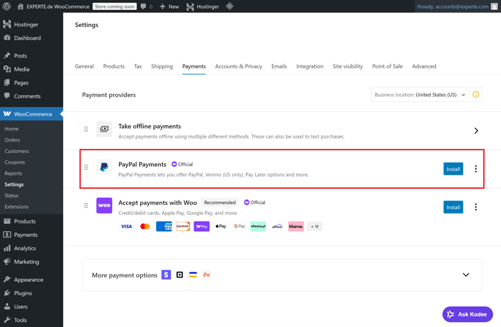Click the offline payments cash icon
This screenshot has width=501, height=327.
click(x=104, y=129)
